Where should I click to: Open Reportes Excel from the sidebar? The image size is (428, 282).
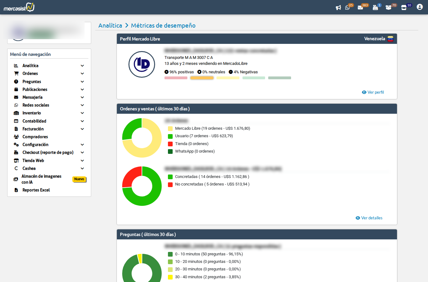point(36,190)
